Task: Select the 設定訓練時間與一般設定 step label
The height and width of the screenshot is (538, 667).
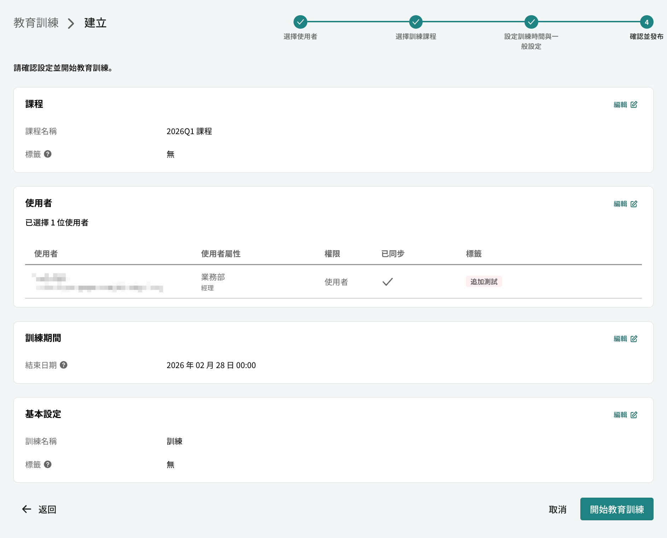Action: 531,41
